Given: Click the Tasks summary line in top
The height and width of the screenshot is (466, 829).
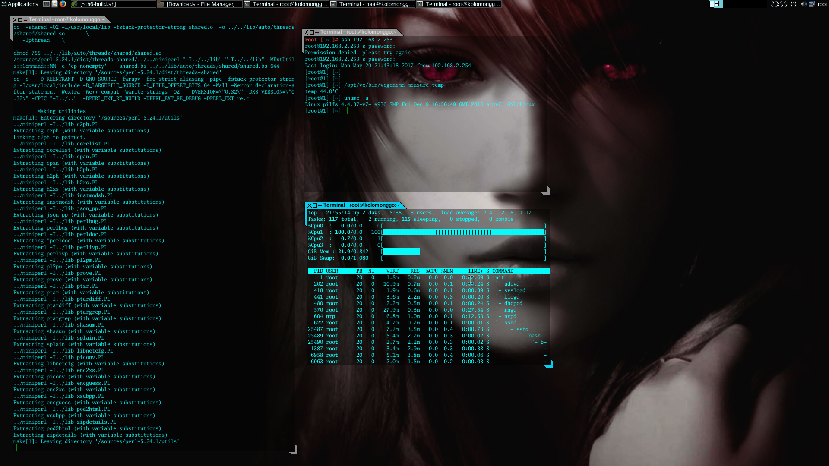Looking at the screenshot, I should coord(411,219).
